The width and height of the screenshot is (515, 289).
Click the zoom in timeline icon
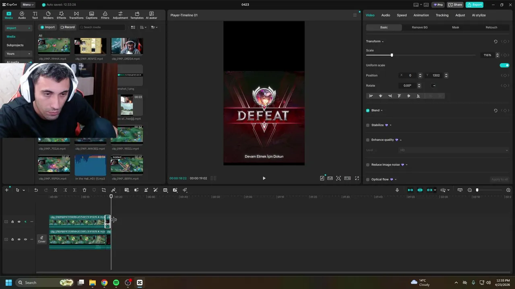pos(508,190)
